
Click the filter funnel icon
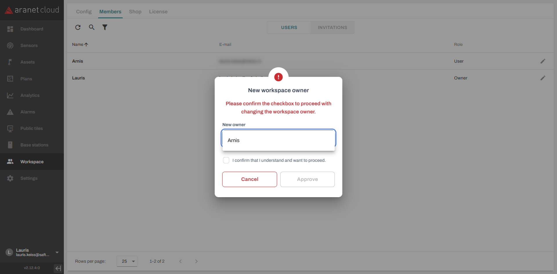[105, 27]
